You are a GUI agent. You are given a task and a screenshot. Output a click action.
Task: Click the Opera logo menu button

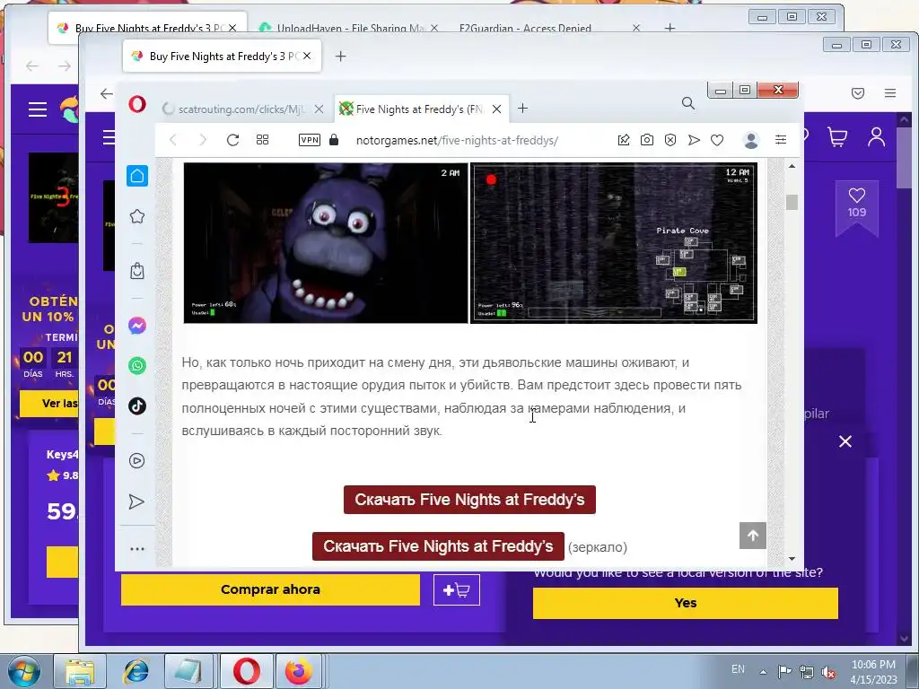click(x=137, y=104)
